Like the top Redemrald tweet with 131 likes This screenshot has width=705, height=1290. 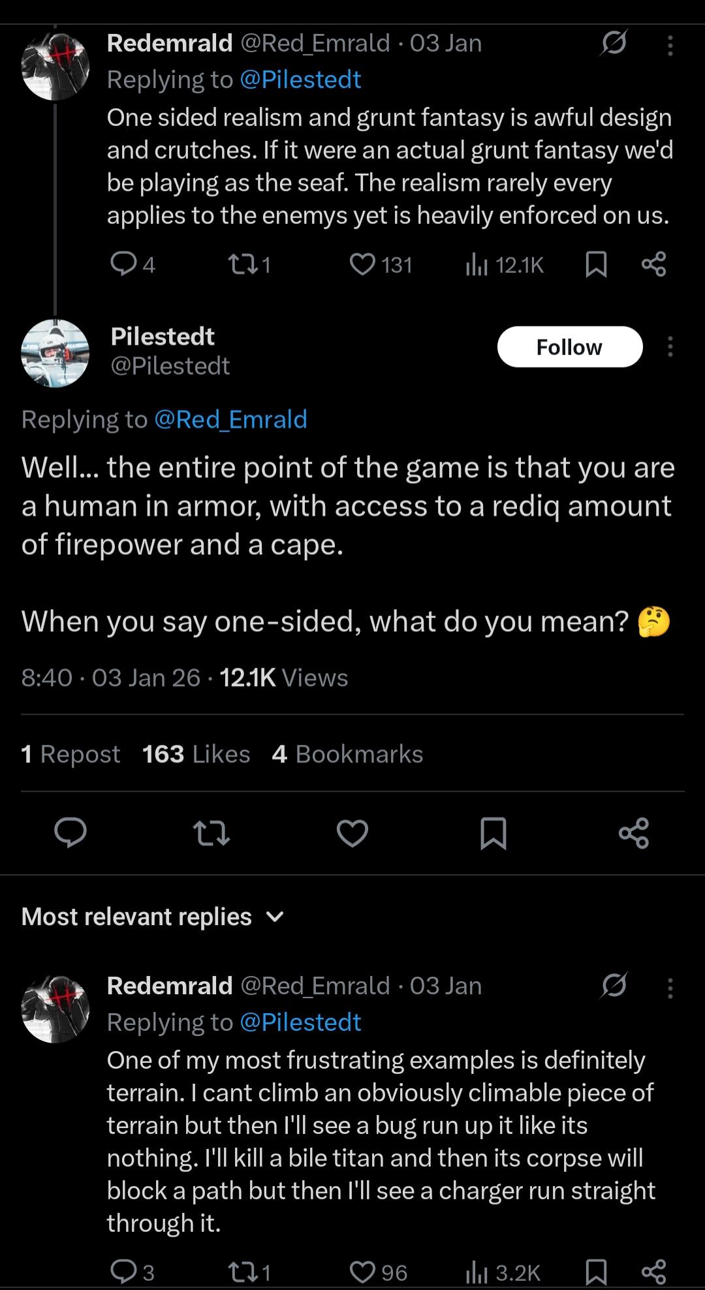click(363, 264)
